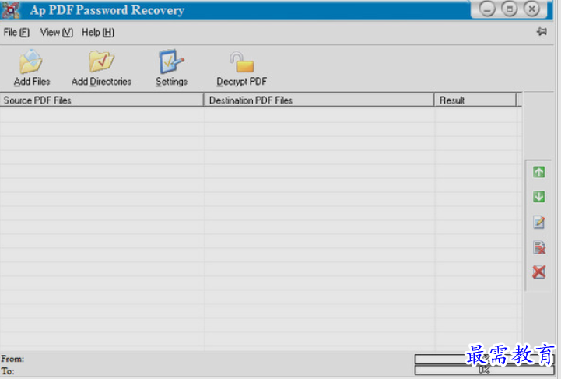This screenshot has width=561, height=379.
Task: Click the Result column header
Action: pos(475,100)
